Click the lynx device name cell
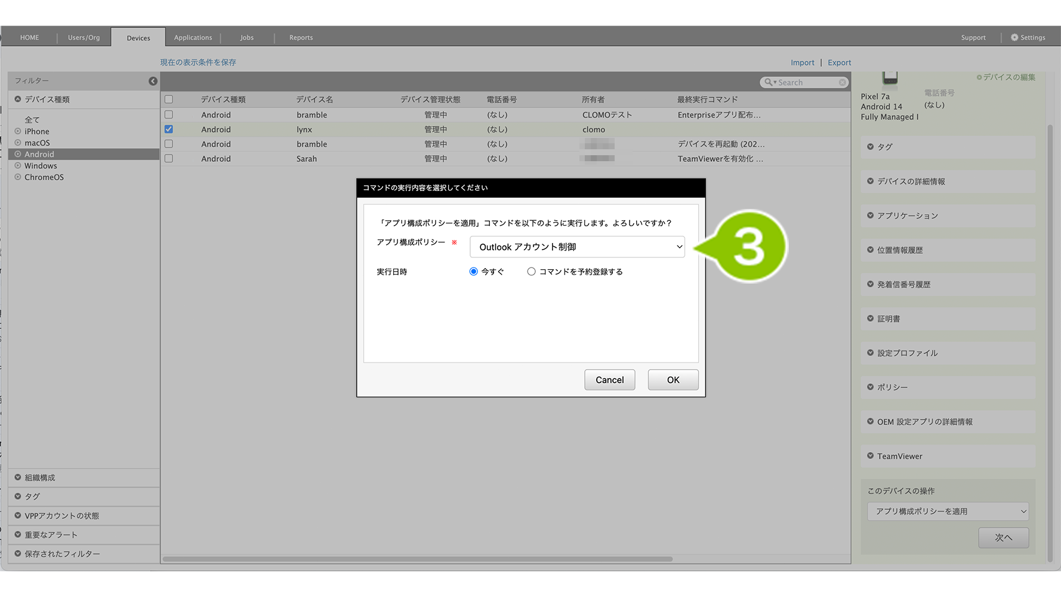 (304, 130)
